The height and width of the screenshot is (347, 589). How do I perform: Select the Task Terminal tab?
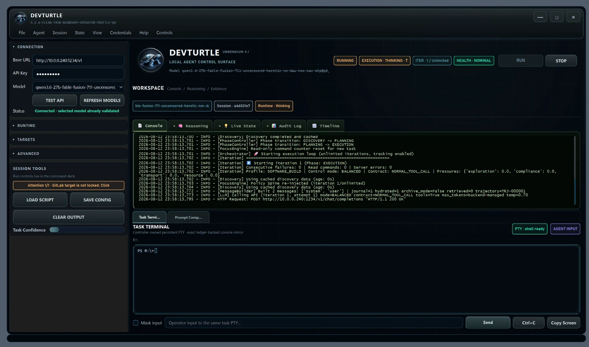click(149, 217)
